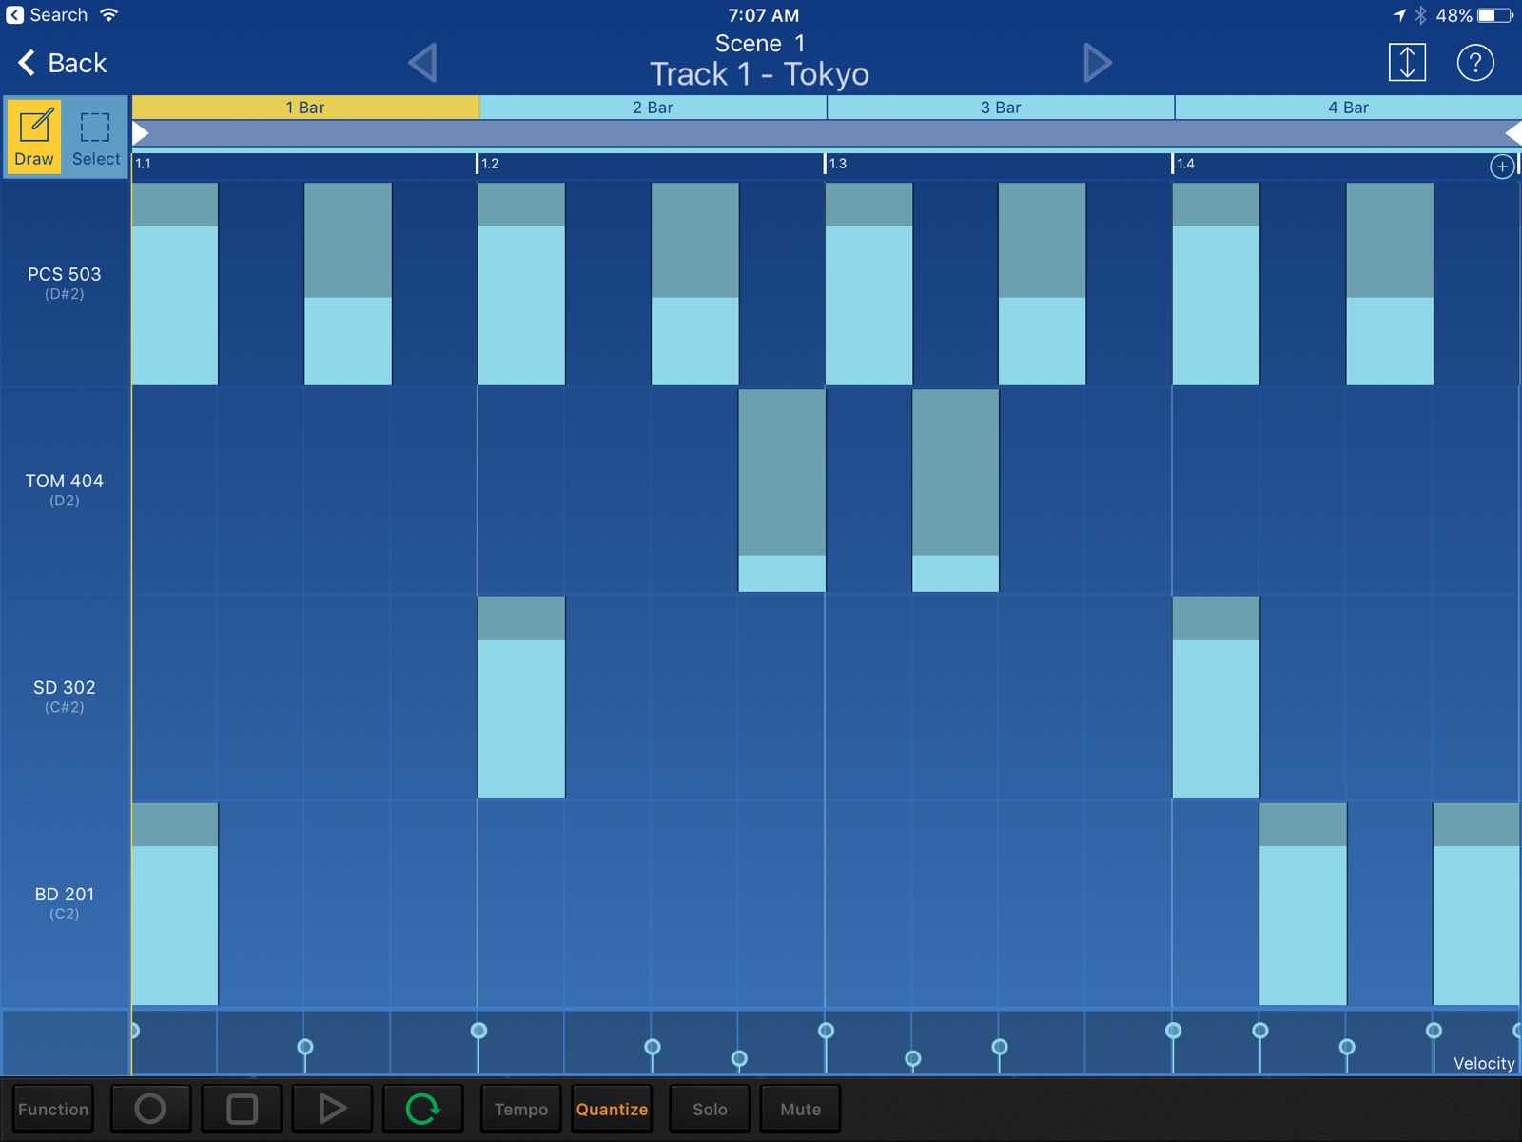The image size is (1522, 1142).
Task: Click Search return-to-app in status bar
Action: pyautogui.click(x=48, y=15)
